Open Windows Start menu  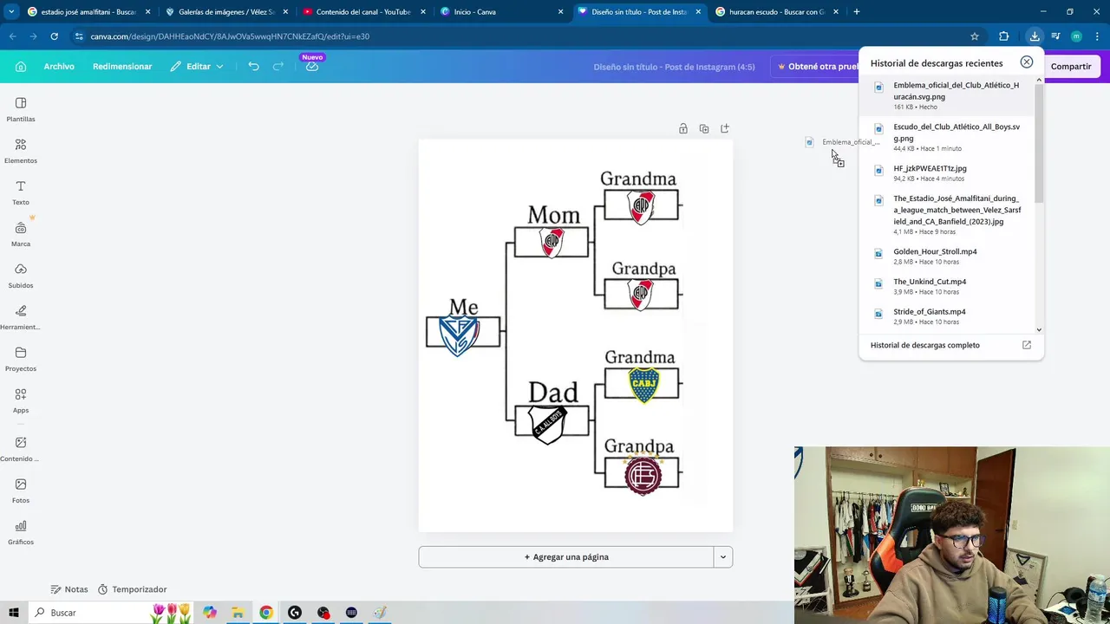point(14,613)
